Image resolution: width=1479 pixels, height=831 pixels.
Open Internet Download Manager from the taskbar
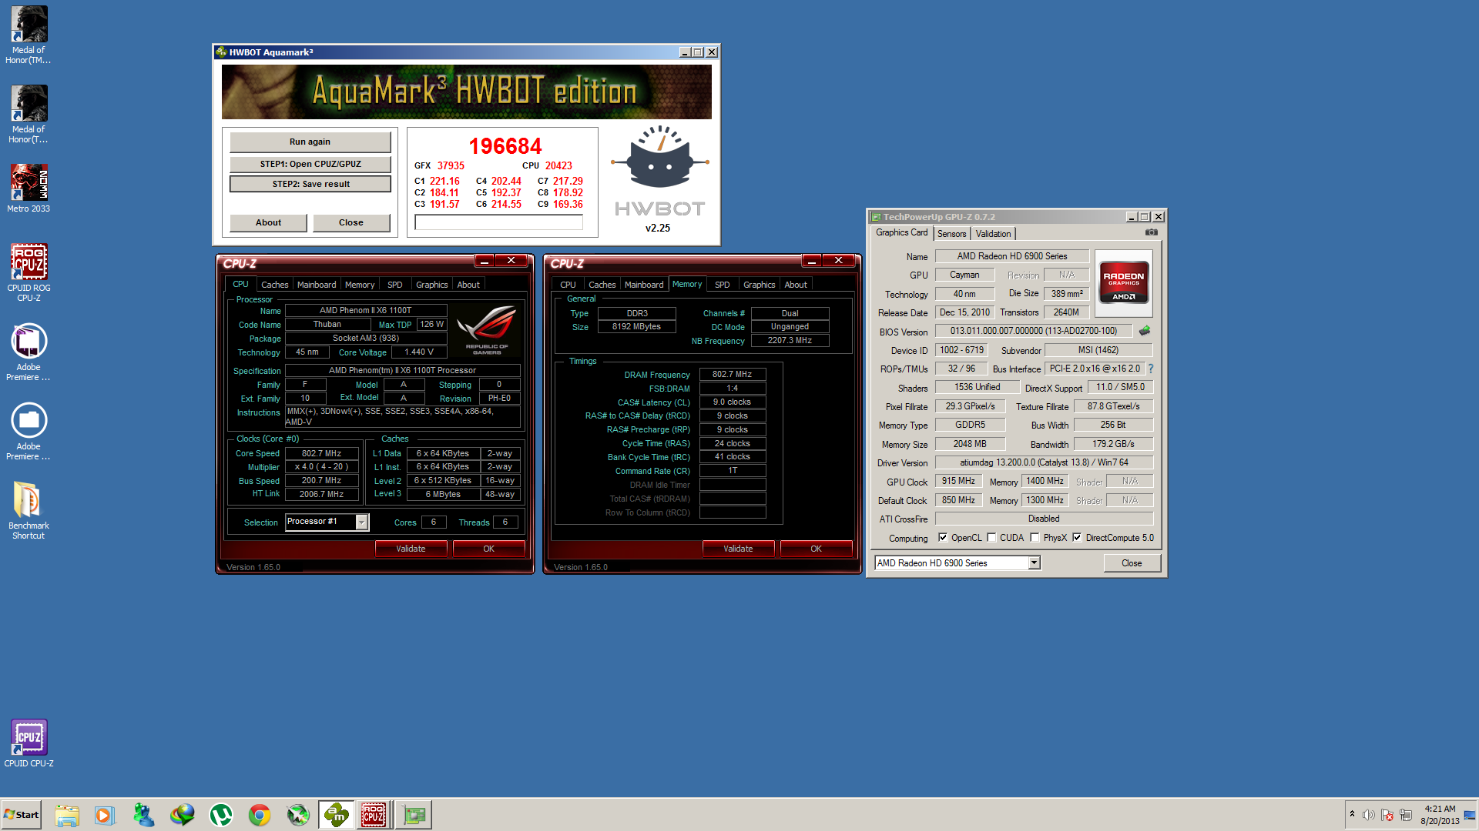[x=182, y=815]
